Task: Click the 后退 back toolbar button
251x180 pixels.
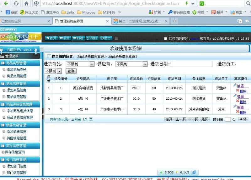Action: [x=65, y=38]
